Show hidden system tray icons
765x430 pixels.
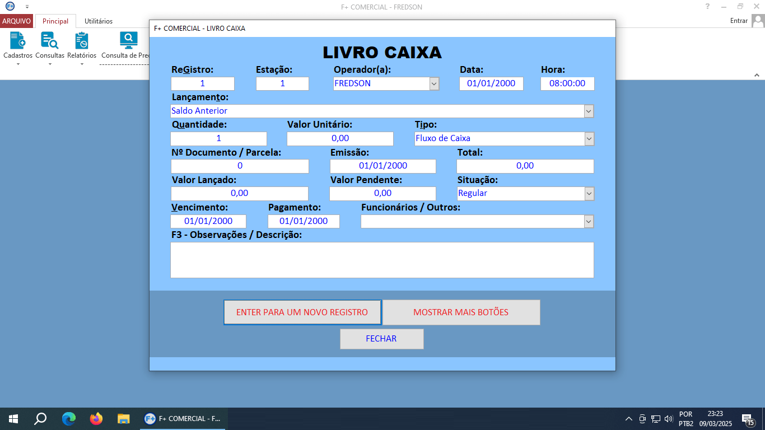[629, 419]
